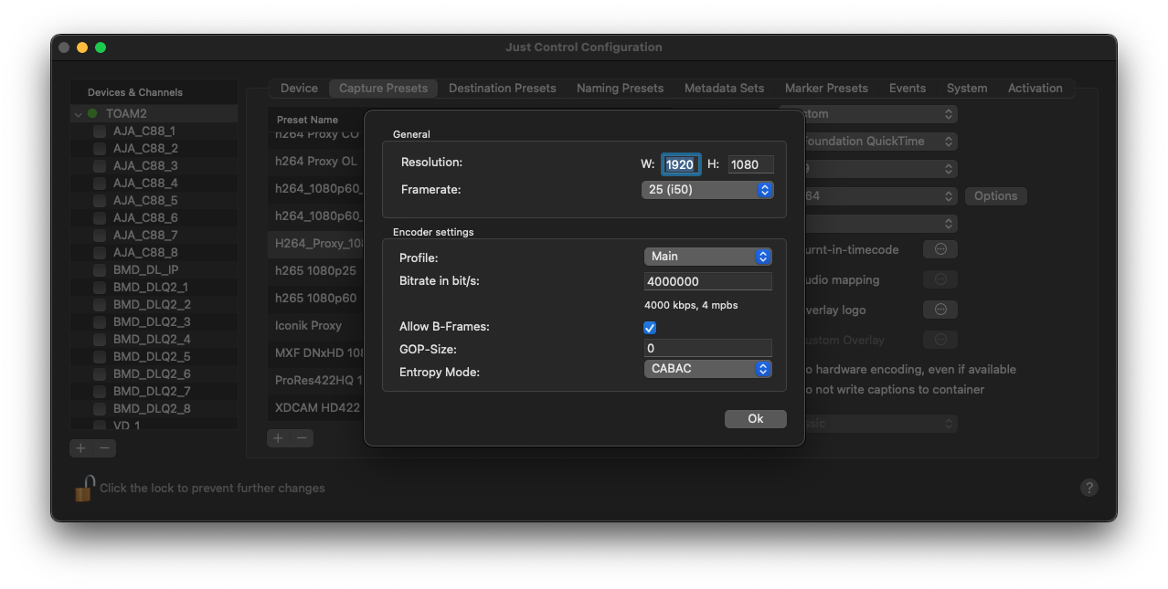
Task: Select the Capture Presets tab
Action: click(383, 89)
